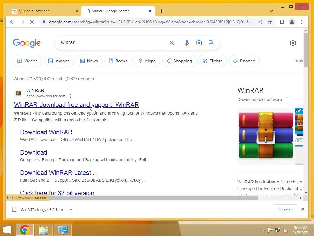The width and height of the screenshot is (314, 236).
Task: Open the Download WinRAR sitelink
Action: coord(46,132)
